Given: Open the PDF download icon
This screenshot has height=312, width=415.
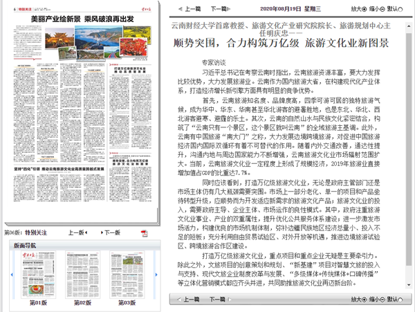Looking at the screenshot, I should tap(145, 233).
